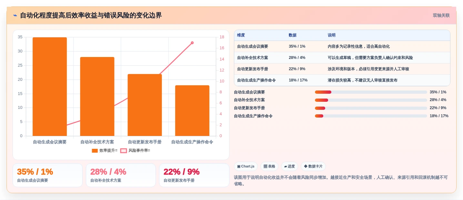Click the pink 风险事件率 legend swatch

click(x=123, y=150)
